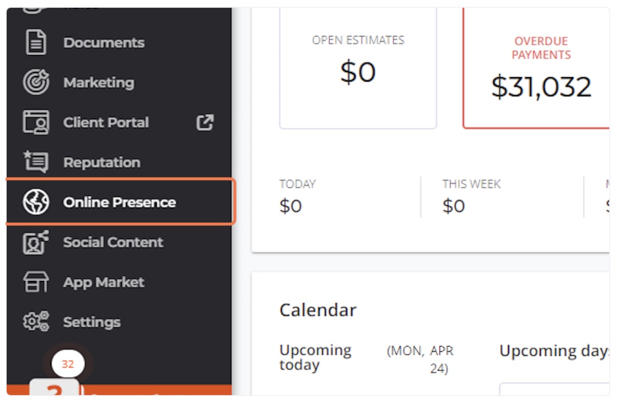Image resolution: width=617 pixels, height=404 pixels.
Task: Navigate to Social Content
Action: (113, 242)
